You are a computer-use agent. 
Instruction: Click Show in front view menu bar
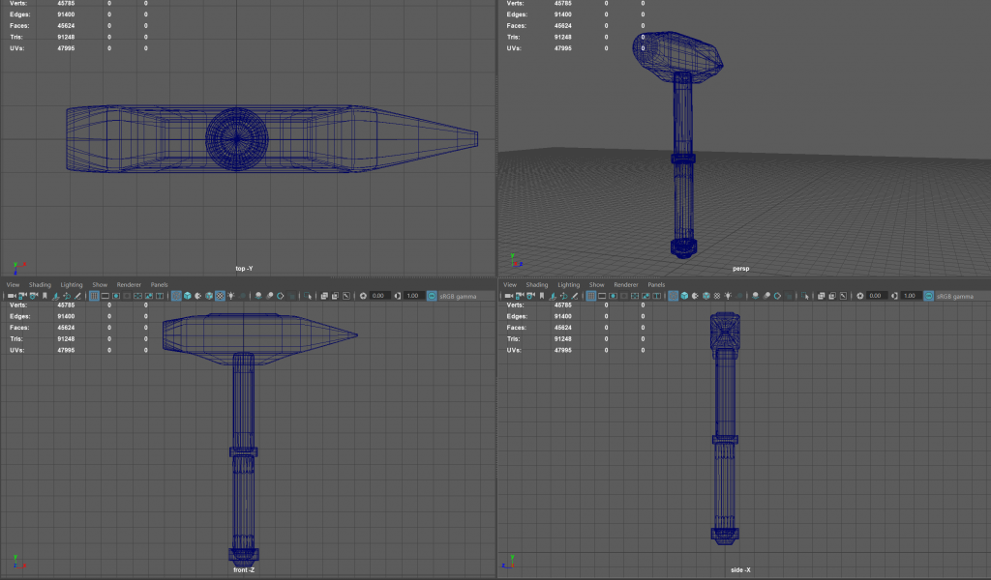click(x=100, y=285)
